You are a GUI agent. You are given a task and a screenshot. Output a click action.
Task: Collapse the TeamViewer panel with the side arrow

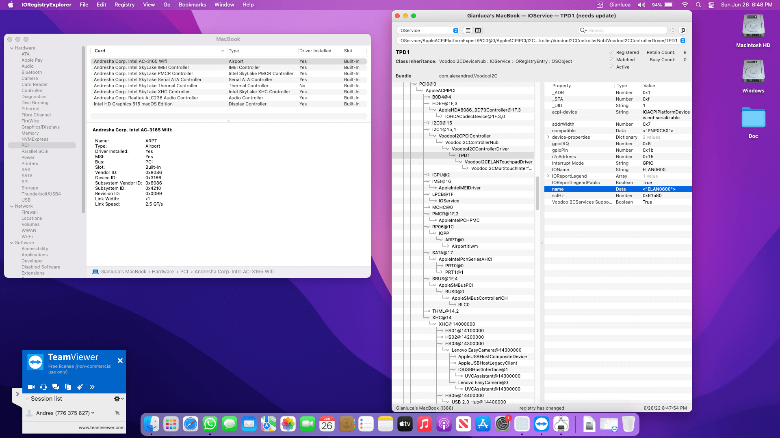tap(17, 394)
